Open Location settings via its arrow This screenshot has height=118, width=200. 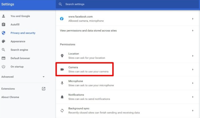[193, 56]
